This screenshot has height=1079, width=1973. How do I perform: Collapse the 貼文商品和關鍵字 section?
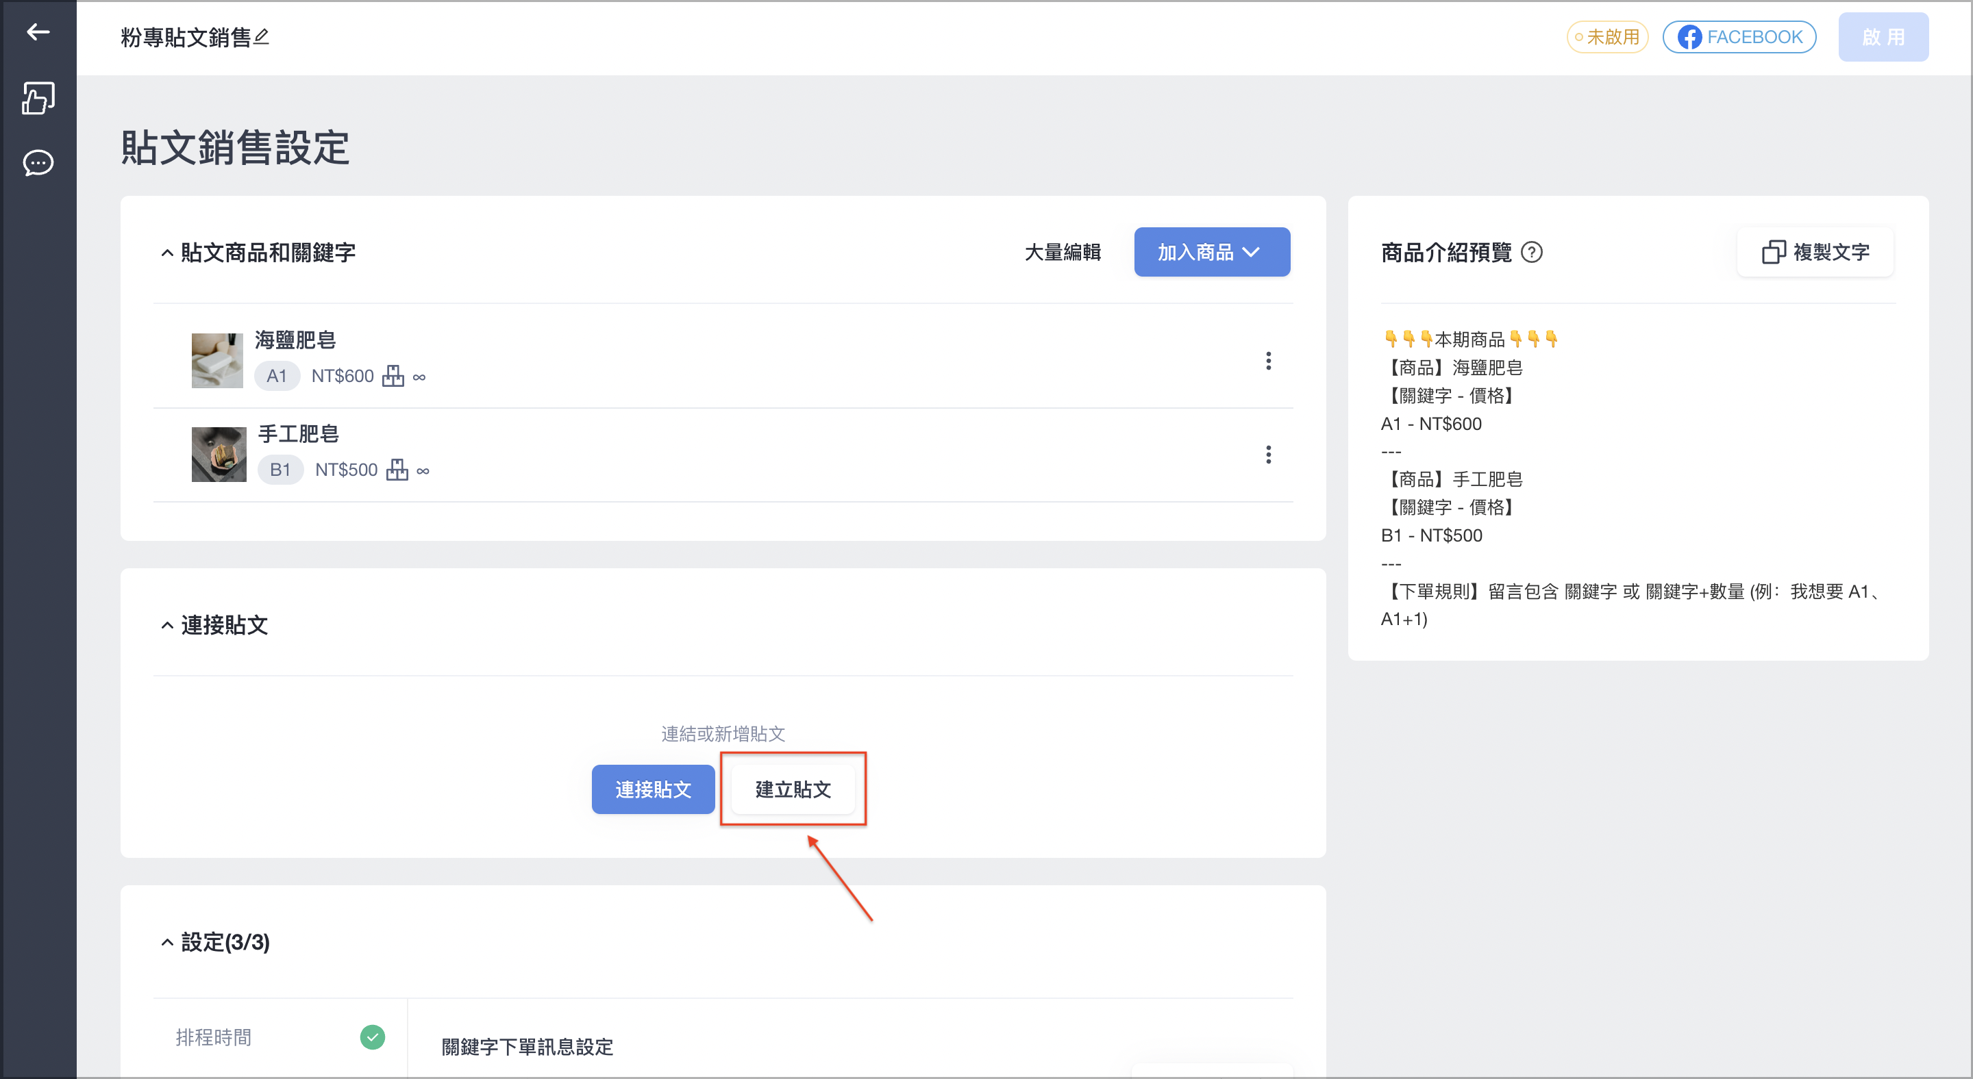167,253
